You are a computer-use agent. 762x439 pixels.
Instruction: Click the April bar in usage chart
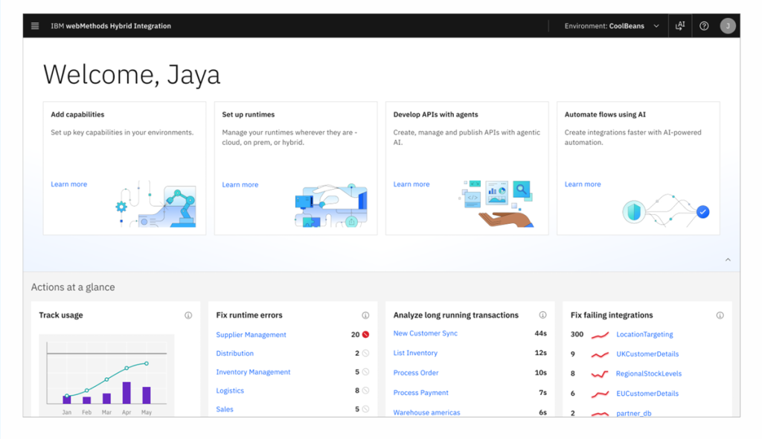coord(127,393)
